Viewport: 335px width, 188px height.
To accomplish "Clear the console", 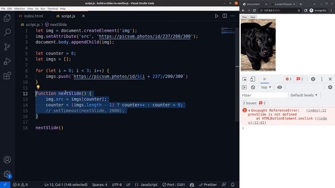I will (x=253, y=87).
